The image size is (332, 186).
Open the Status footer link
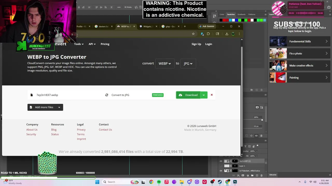coord(55,134)
